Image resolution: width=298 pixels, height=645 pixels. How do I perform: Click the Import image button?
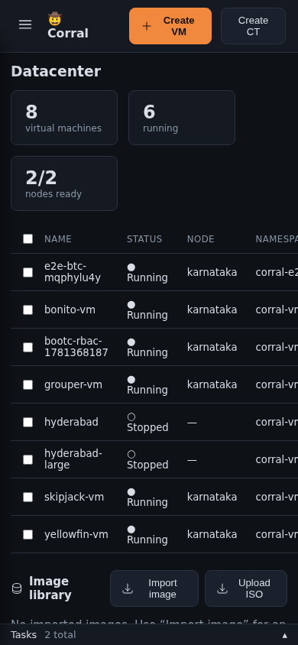(154, 588)
